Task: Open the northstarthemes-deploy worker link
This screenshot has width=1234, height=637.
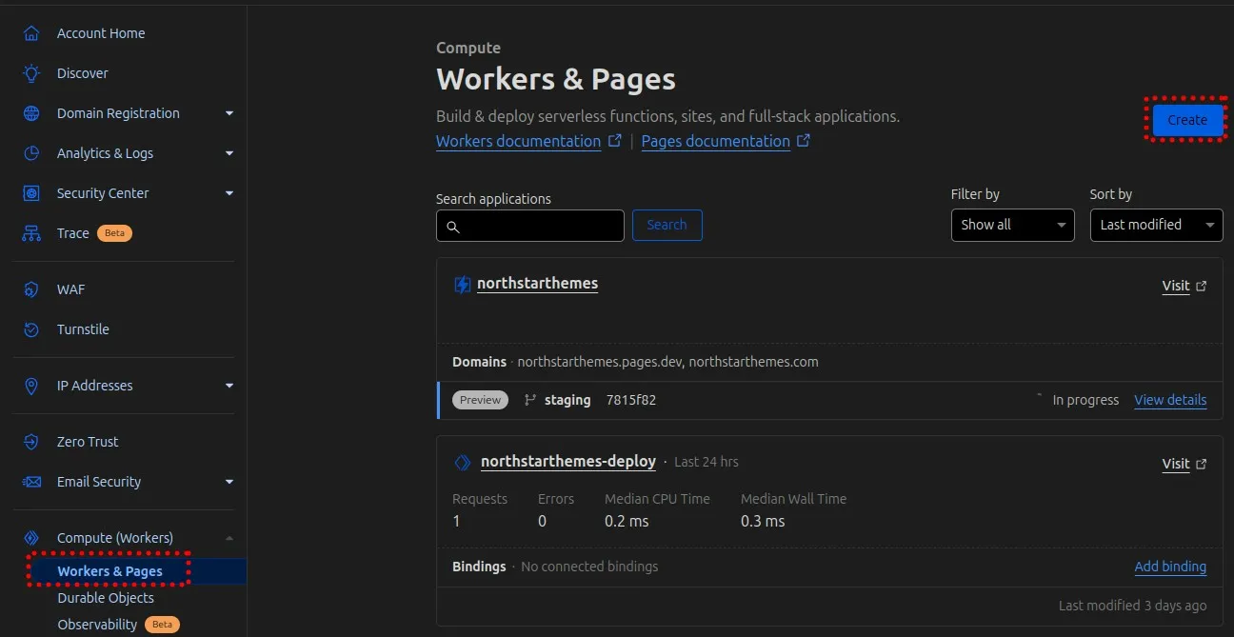Action: 567,462
